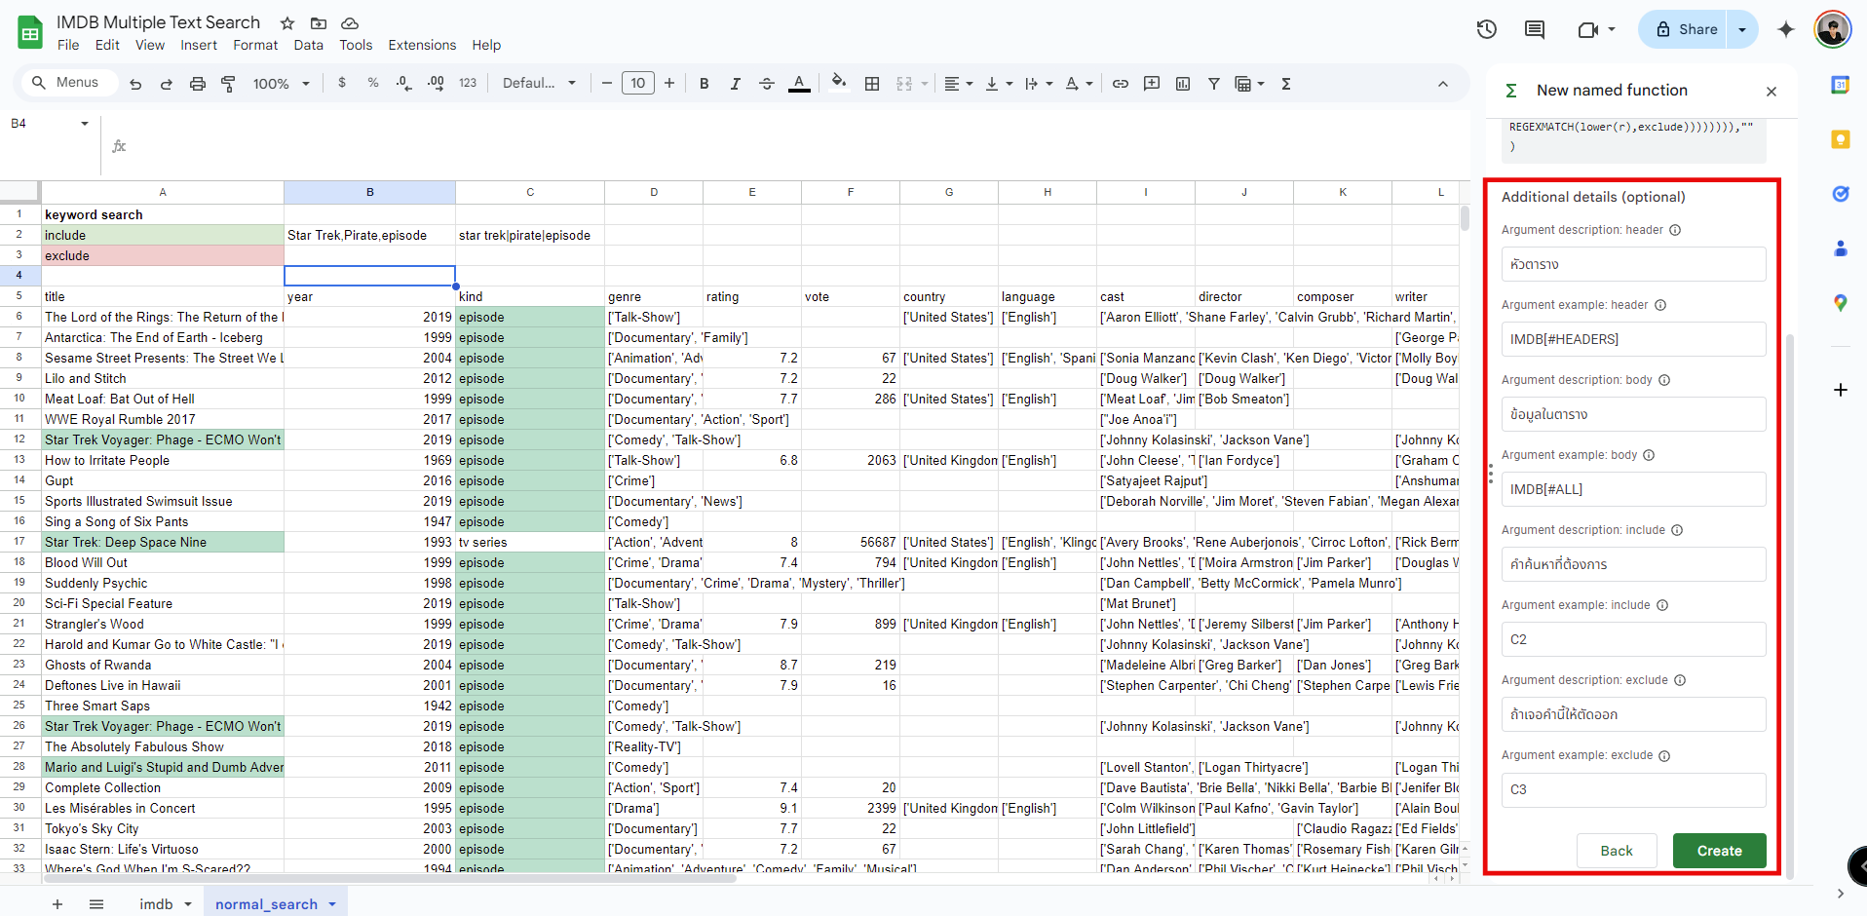This screenshot has height=916, width=1867.
Task: Toggle italic formatting
Action: coord(736,84)
